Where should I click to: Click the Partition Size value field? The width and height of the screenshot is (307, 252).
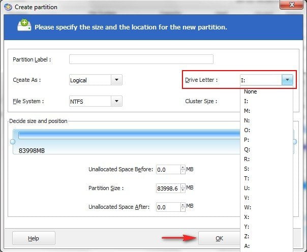(167, 188)
